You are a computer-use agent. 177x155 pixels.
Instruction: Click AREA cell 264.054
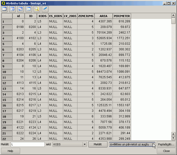click(x=103, y=100)
